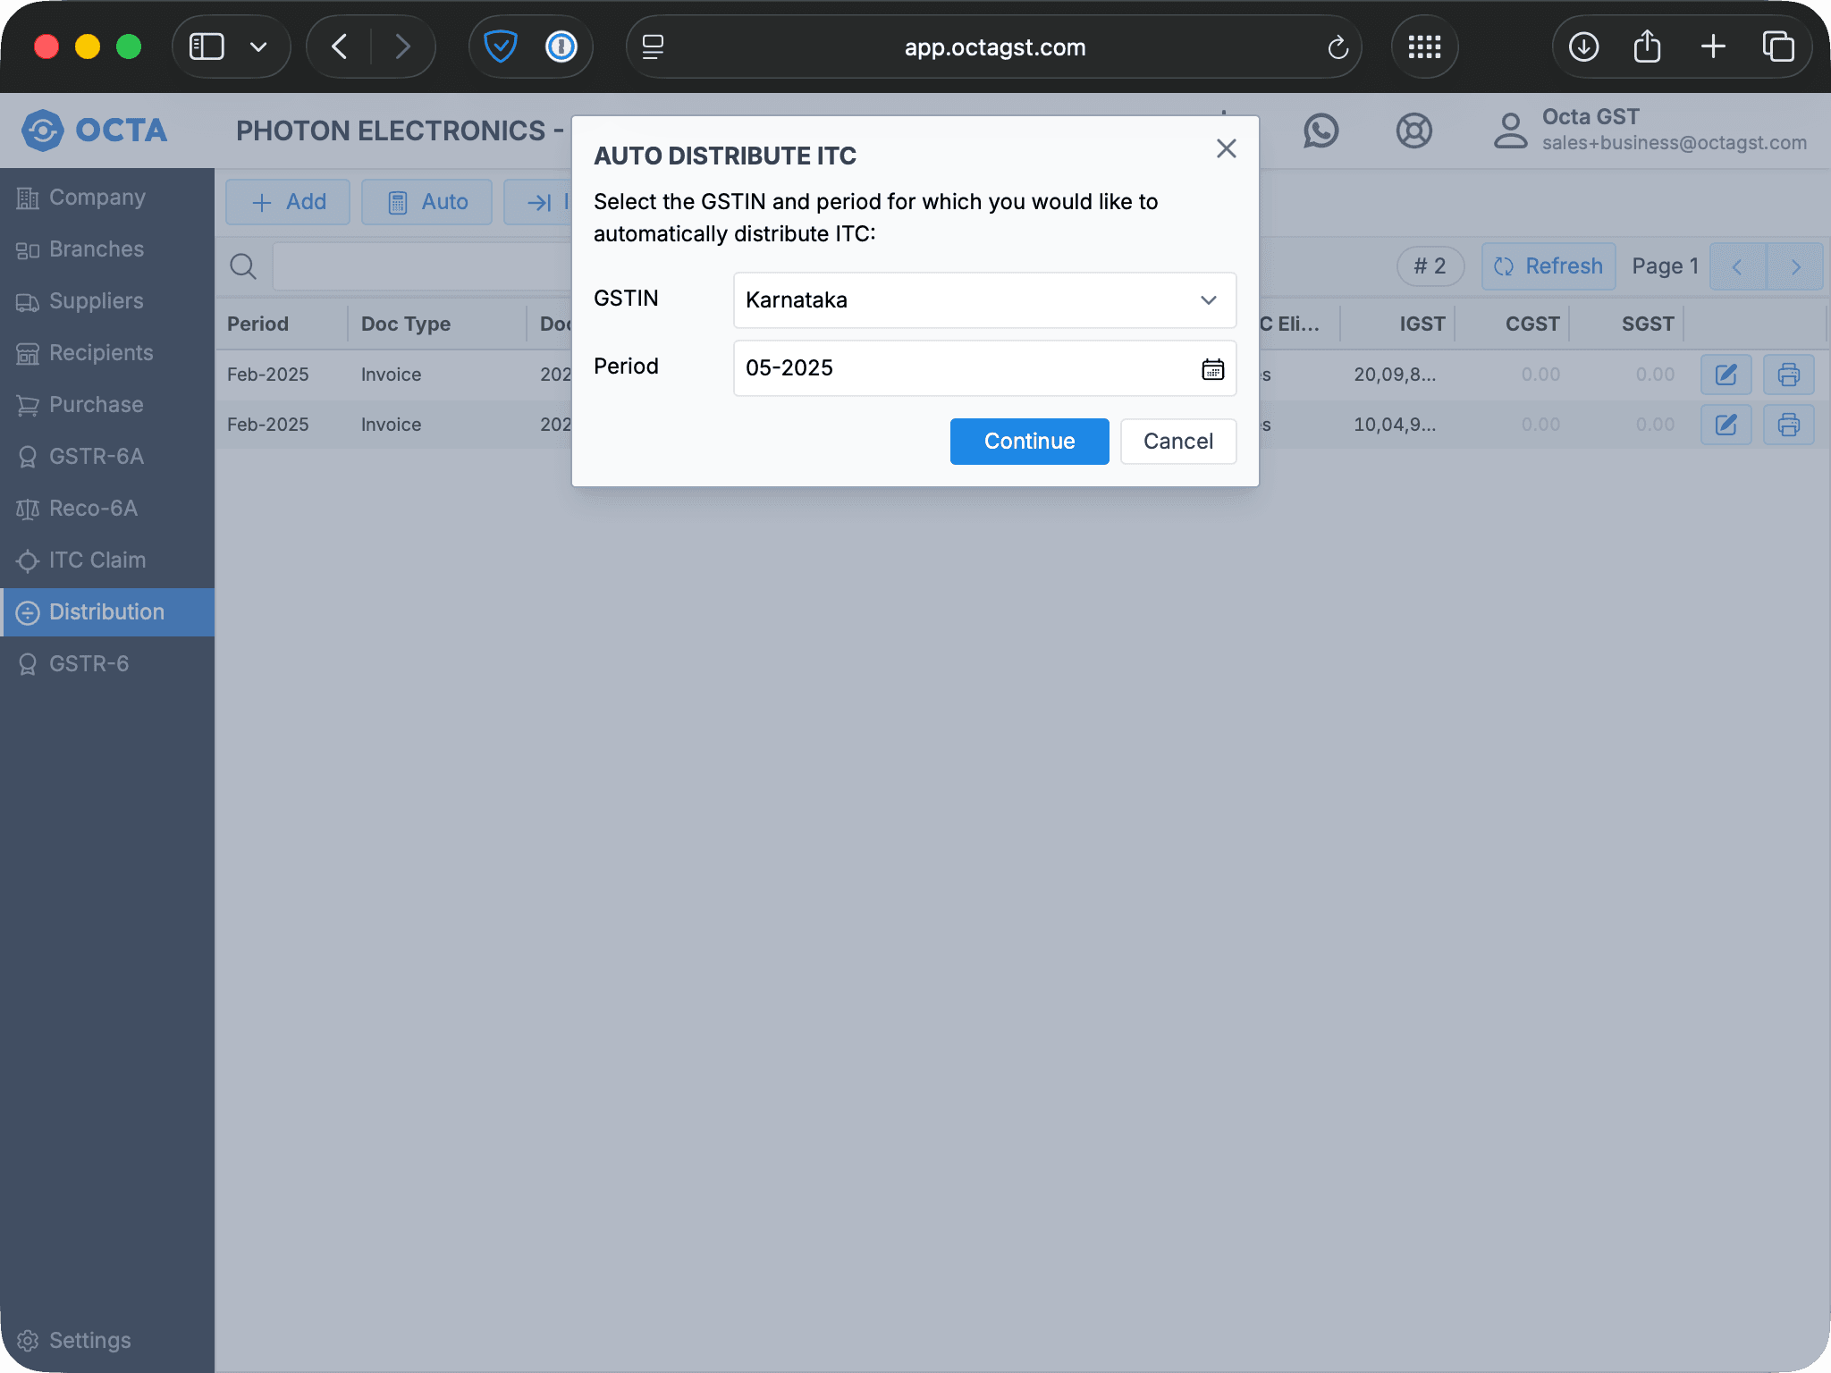The image size is (1831, 1373).
Task: Go to ITC Claim in sidebar
Action: click(97, 560)
